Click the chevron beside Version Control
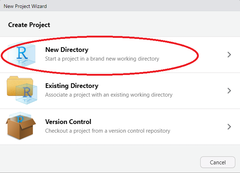The image size is (240, 173). 229,127
